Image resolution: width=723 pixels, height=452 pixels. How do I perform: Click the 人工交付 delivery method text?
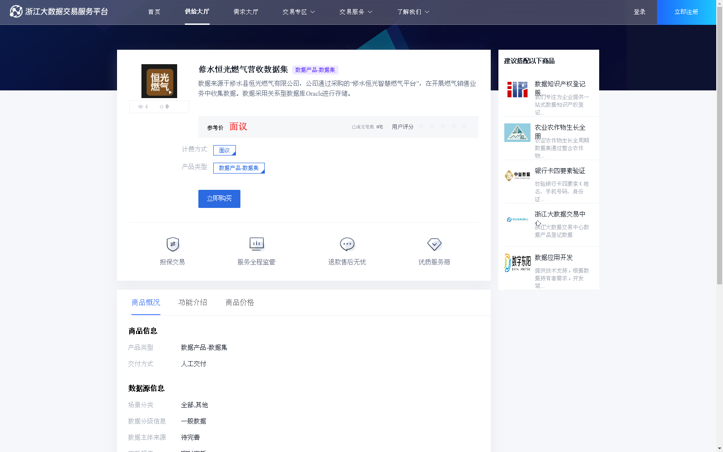pos(193,364)
